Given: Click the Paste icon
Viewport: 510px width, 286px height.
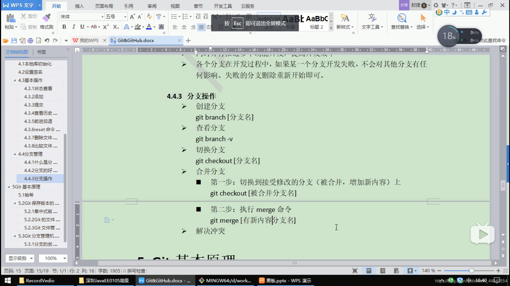Looking at the screenshot, I should (x=10, y=18).
